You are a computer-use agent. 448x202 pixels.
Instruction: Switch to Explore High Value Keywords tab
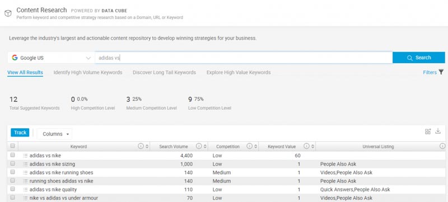pyautogui.click(x=239, y=73)
